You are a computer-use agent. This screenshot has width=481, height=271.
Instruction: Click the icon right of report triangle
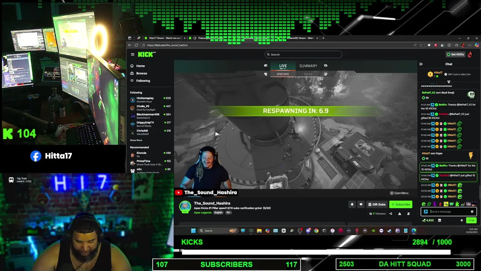click(408, 214)
